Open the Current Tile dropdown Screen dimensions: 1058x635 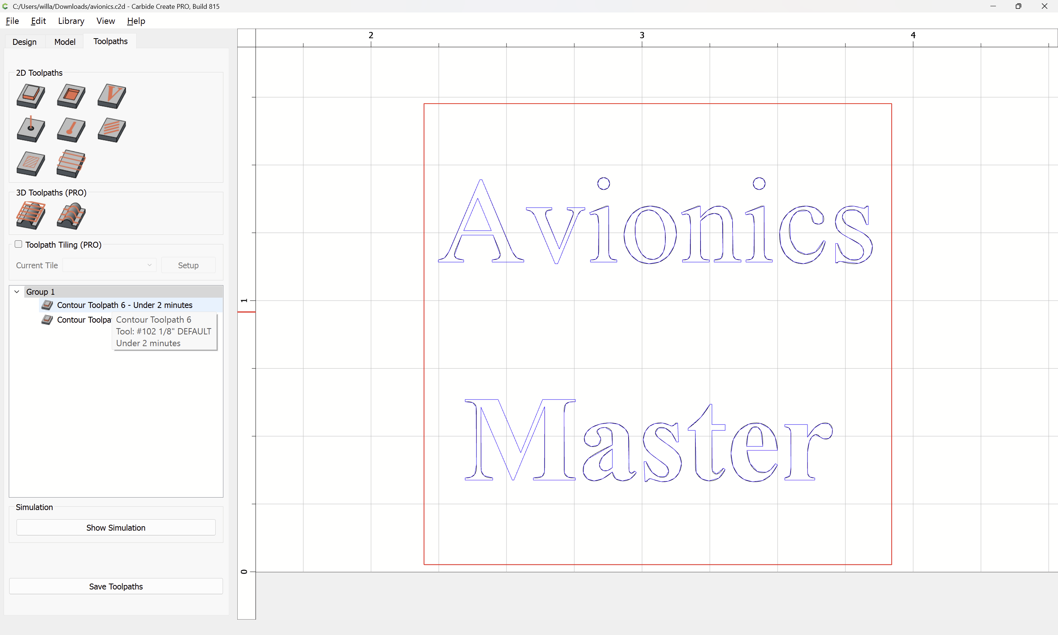(109, 265)
